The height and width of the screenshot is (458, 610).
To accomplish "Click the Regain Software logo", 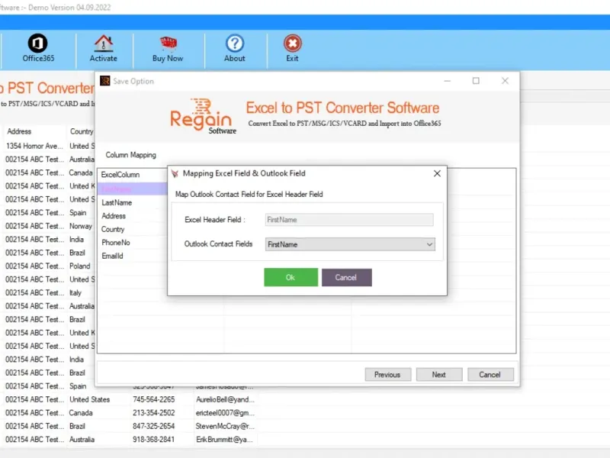I will tap(203, 116).
